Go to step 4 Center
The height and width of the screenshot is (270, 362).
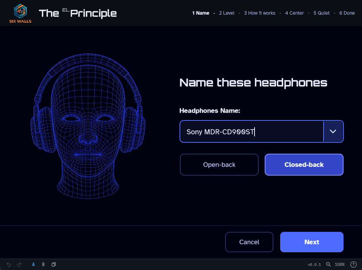tap(295, 13)
